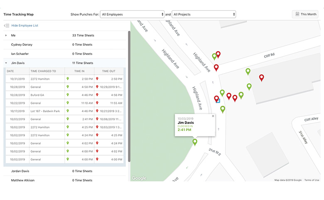Click 33 Time Sheets count for Me
This screenshot has height=200, width=324.
[83, 35]
